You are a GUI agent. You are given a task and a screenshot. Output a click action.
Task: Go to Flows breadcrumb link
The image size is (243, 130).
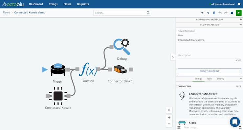(6, 12)
